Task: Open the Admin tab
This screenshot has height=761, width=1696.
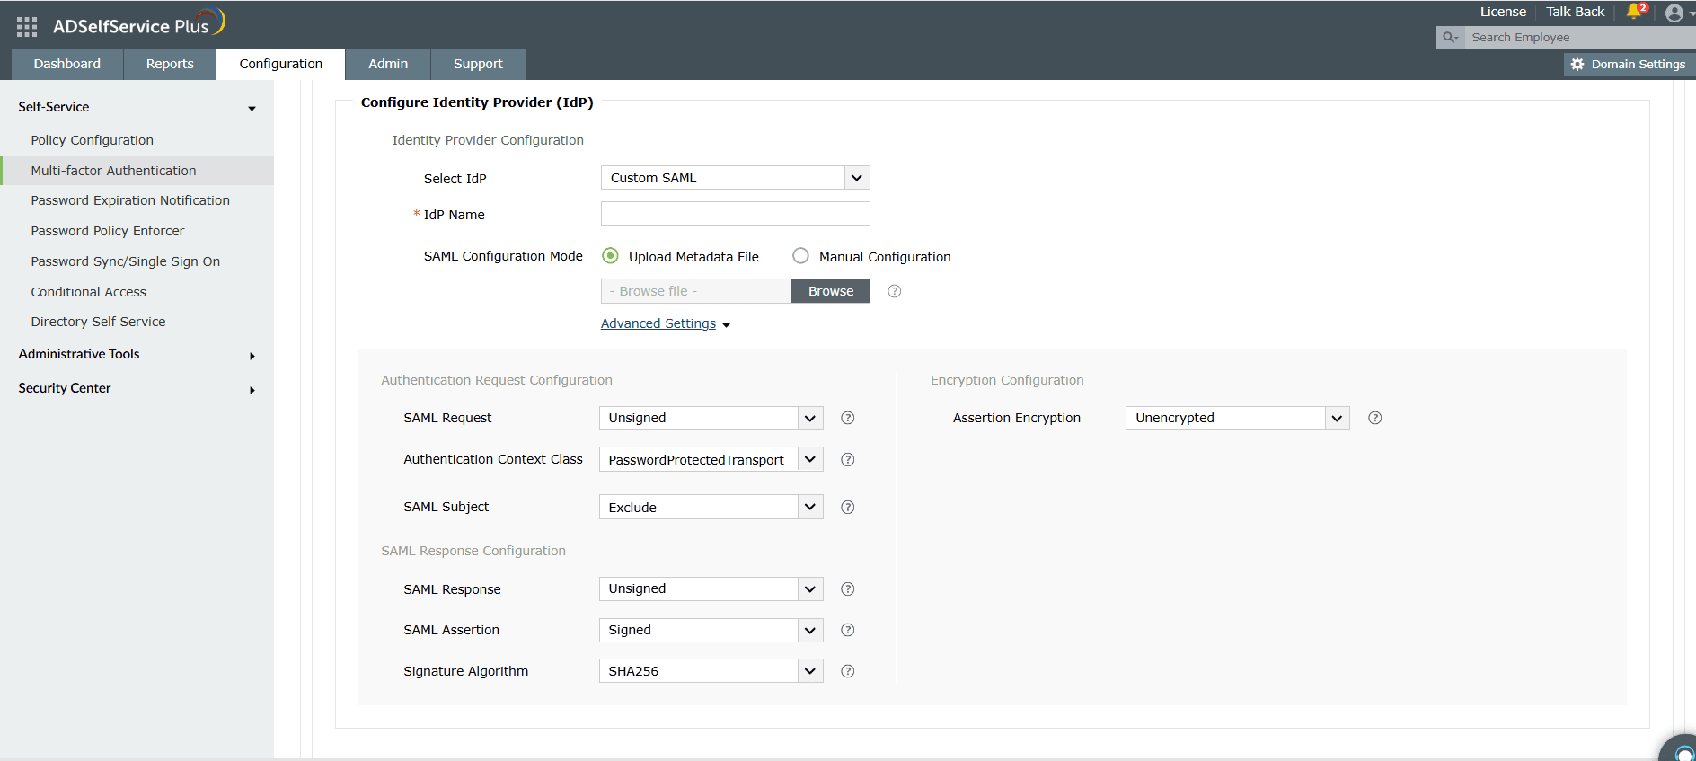Action: pyautogui.click(x=388, y=64)
